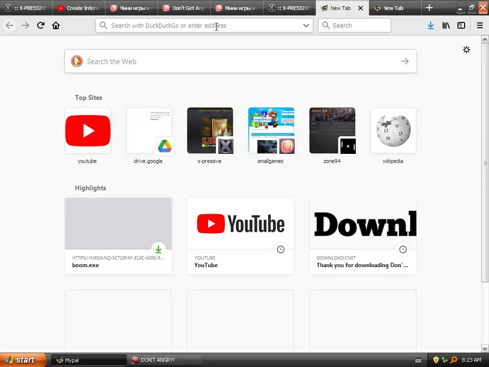Switch to Mypal taskbar window
489x367 pixels.
point(88,360)
